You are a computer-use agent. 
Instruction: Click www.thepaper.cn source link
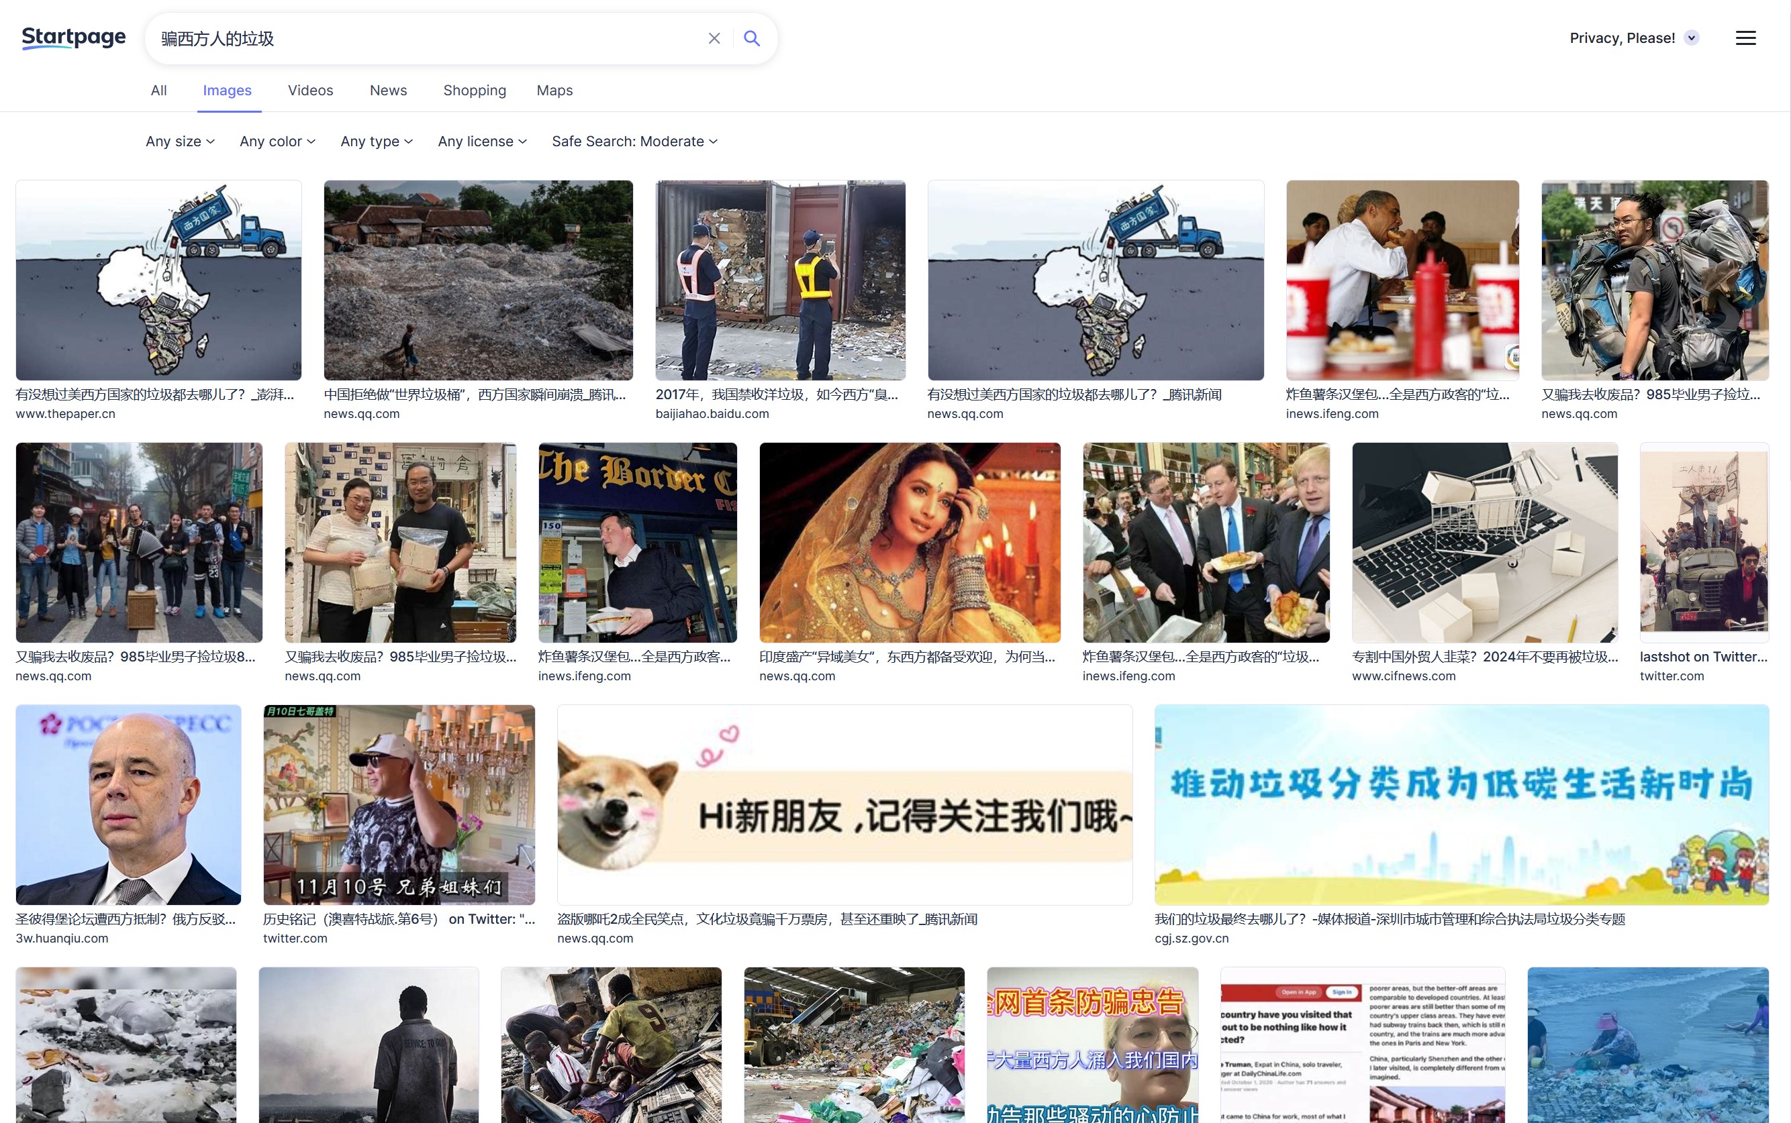pyautogui.click(x=65, y=414)
